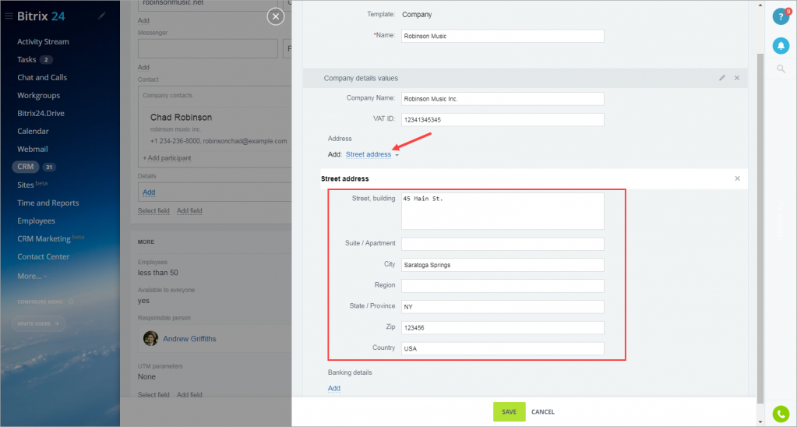This screenshot has height=427, width=797.
Task: Click the CRM counter badge 31
Action: [x=49, y=167]
